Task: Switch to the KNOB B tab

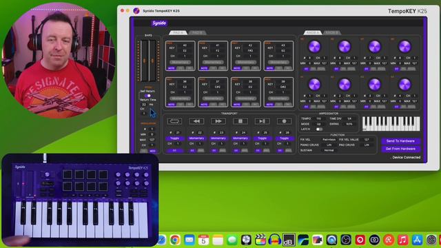Action: (x=331, y=32)
